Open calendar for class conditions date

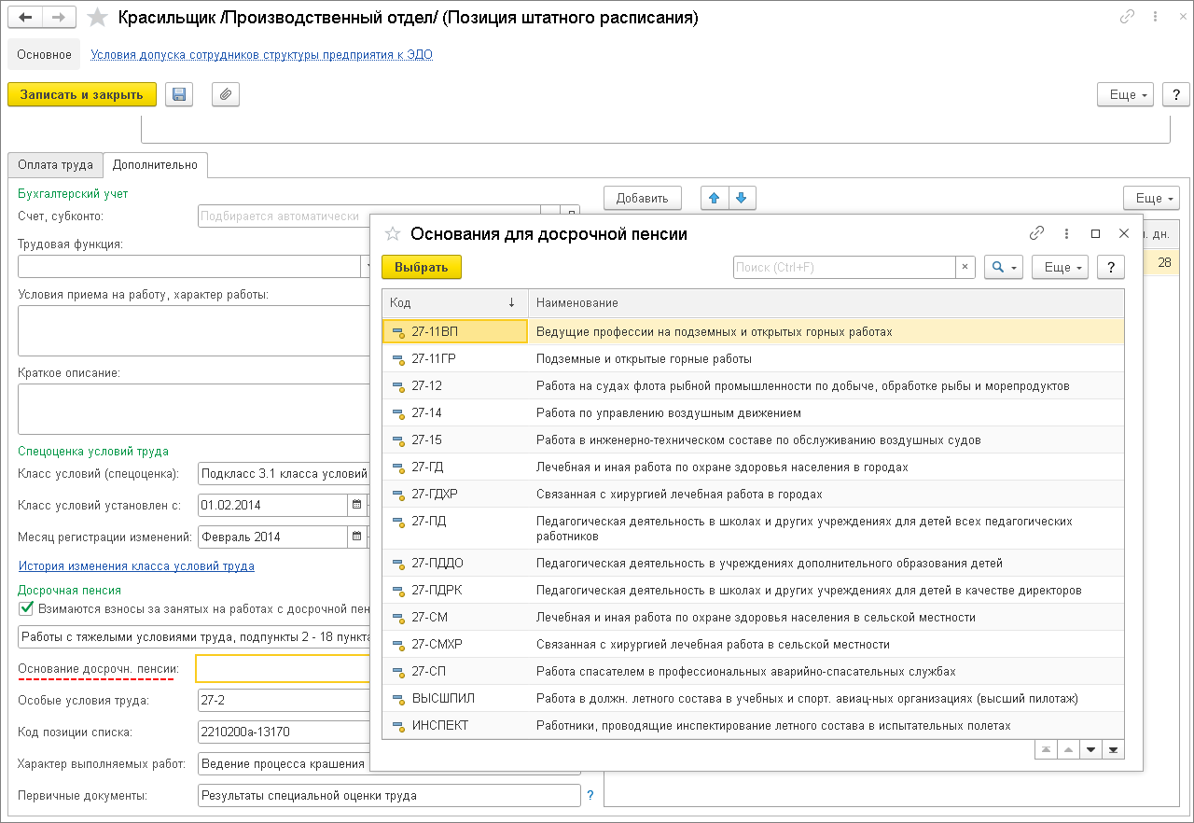[356, 505]
